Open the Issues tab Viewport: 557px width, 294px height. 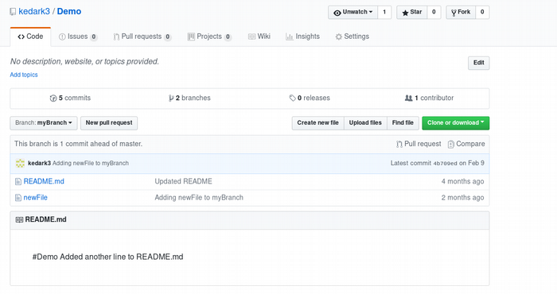click(78, 37)
